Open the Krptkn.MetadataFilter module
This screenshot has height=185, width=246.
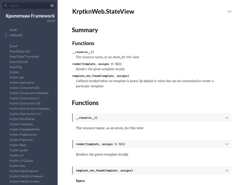point(25,129)
